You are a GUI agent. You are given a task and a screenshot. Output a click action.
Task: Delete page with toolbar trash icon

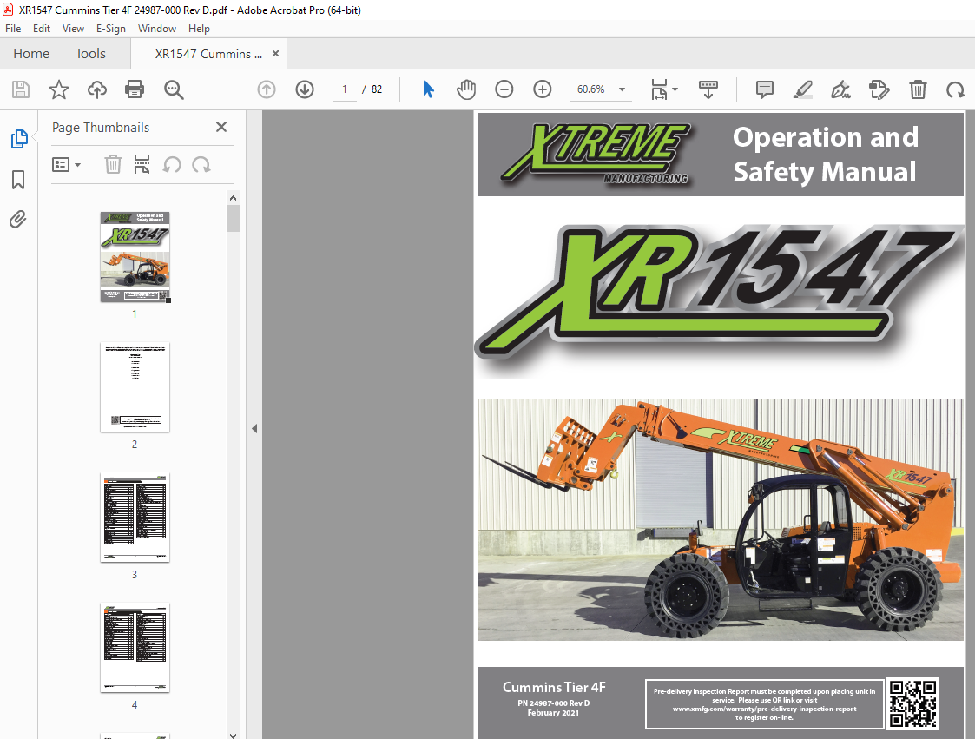[918, 89]
